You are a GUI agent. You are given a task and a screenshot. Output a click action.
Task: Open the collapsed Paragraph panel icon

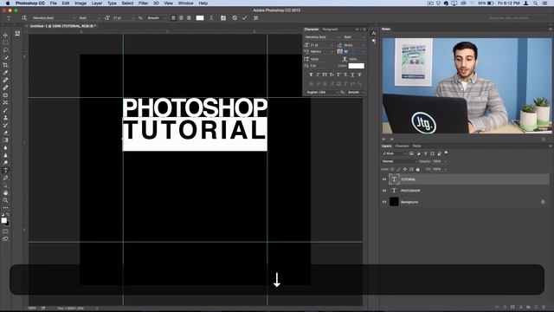(x=374, y=41)
